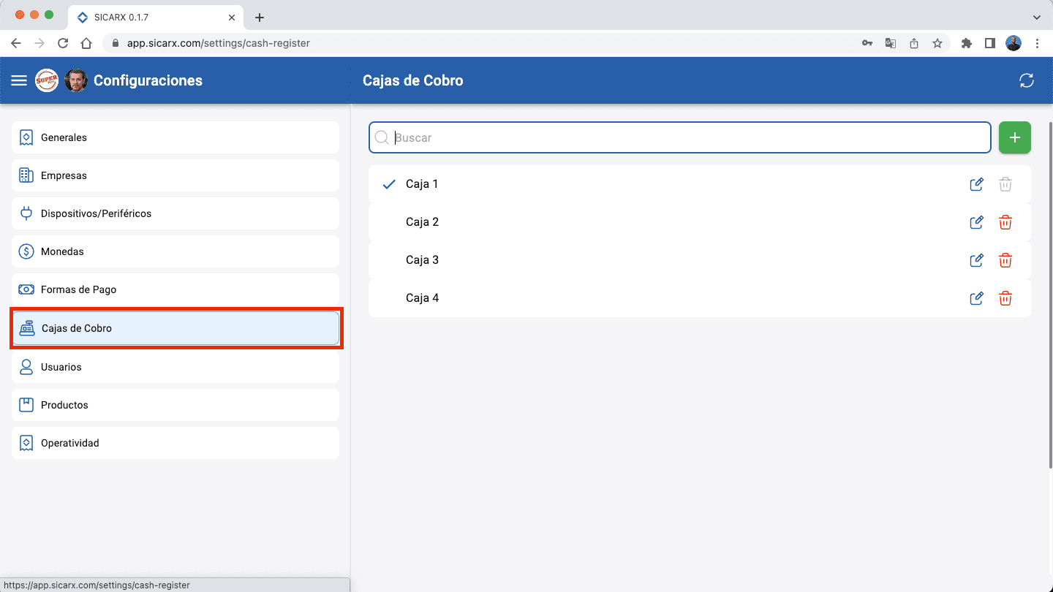Screen dimensions: 1053x592
Task: Switch to the Usuarios settings section
Action: (175, 366)
